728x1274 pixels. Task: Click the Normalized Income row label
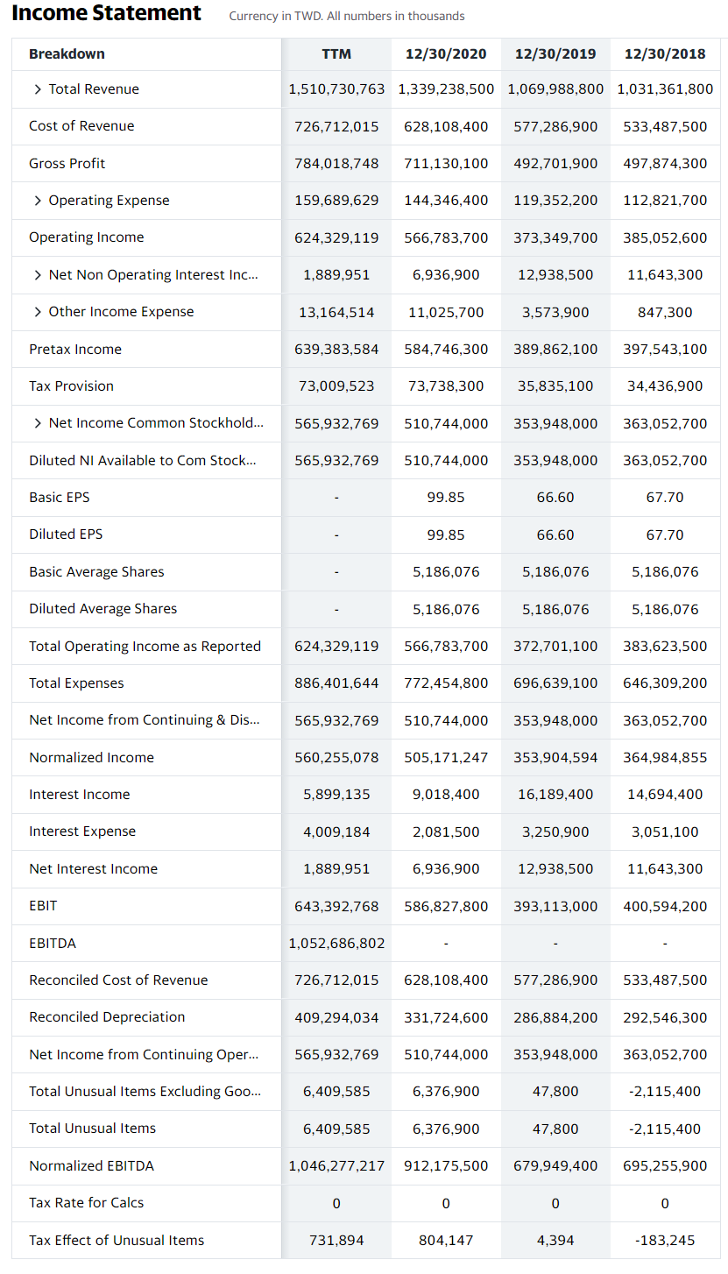pyautogui.click(x=91, y=758)
